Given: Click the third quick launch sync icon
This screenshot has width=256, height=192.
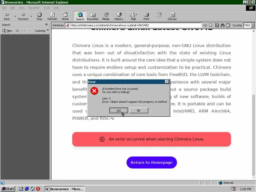Looking at the screenshot, I should (32, 189).
